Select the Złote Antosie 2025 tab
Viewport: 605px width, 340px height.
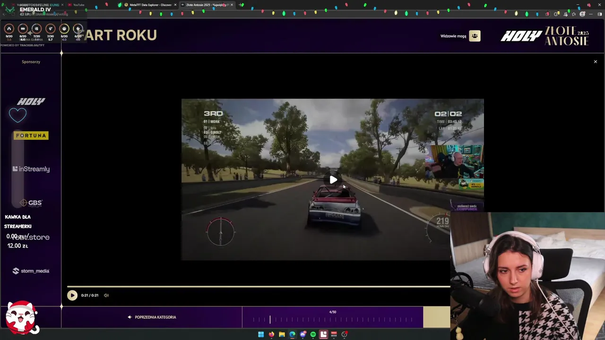tap(206, 5)
